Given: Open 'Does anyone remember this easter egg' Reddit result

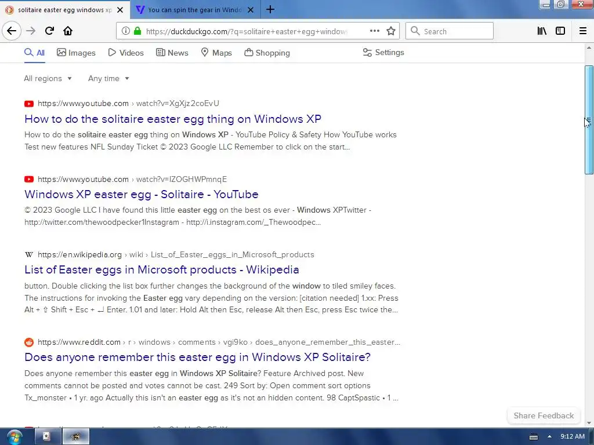Looking at the screenshot, I should coord(197,357).
